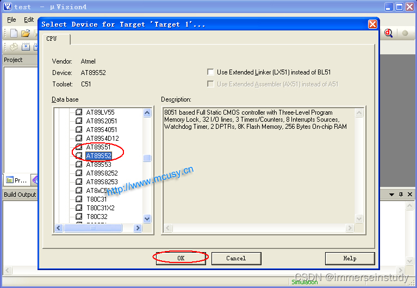Viewport: 417px width, 288px height.
Task: Click the Find in Files magnifier icon
Action: 388,33
